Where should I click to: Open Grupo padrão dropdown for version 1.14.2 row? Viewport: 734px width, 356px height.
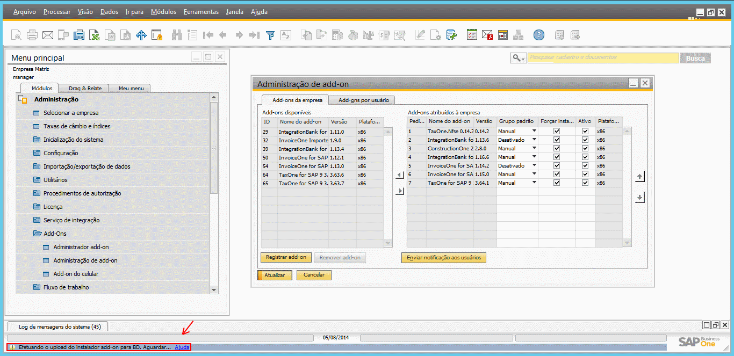point(535,165)
